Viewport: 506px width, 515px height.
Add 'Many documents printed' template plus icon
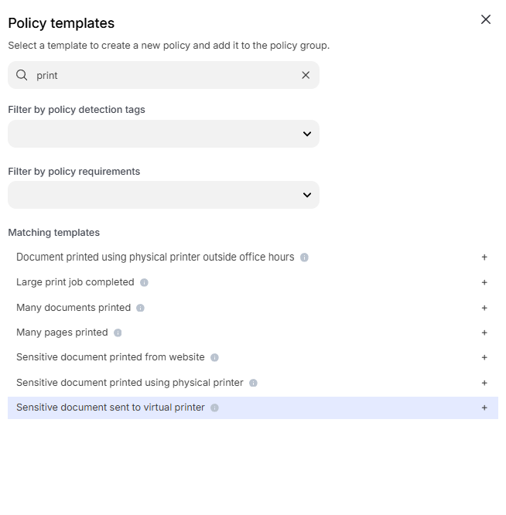click(x=484, y=308)
